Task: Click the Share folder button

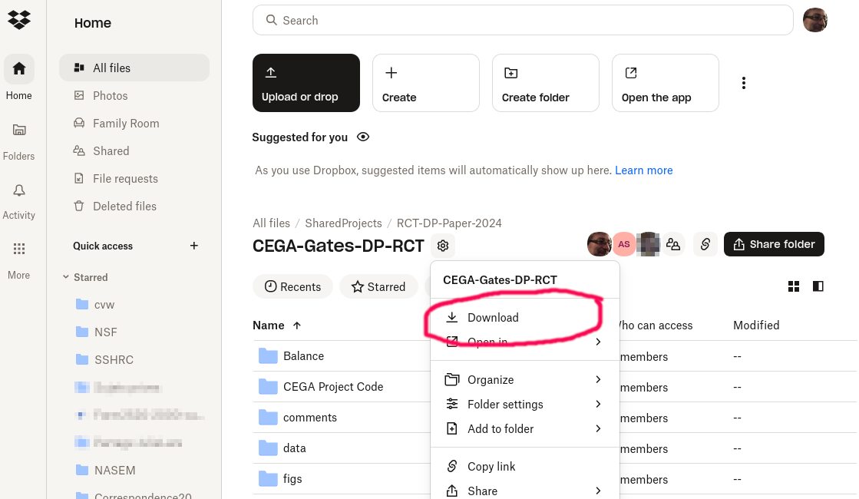Action: tap(774, 243)
